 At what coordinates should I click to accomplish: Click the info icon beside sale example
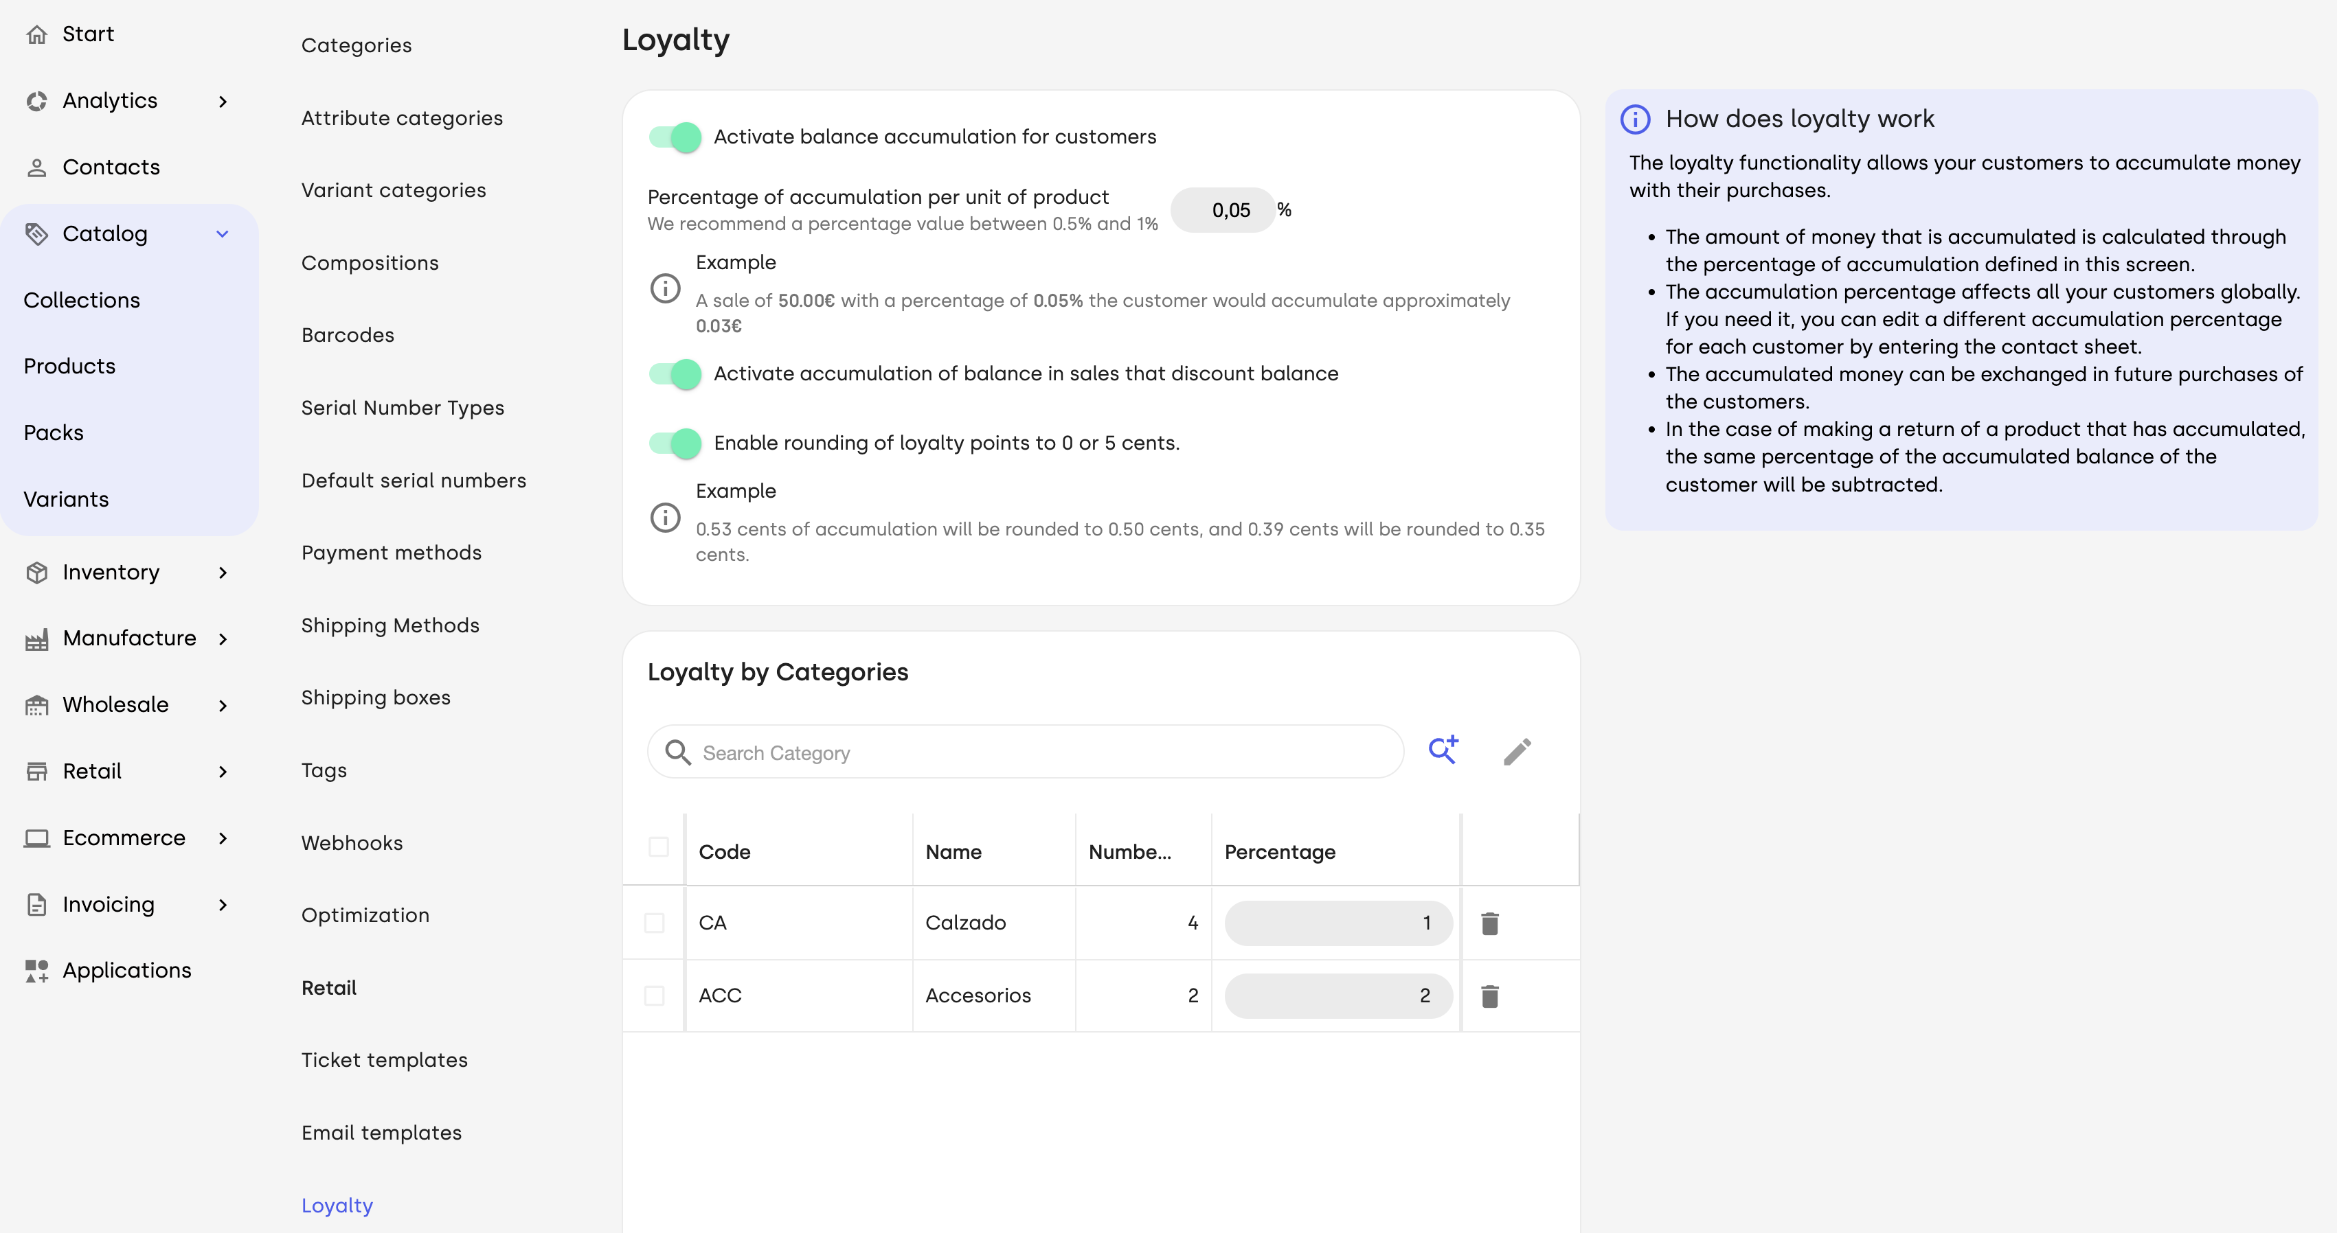(x=665, y=288)
